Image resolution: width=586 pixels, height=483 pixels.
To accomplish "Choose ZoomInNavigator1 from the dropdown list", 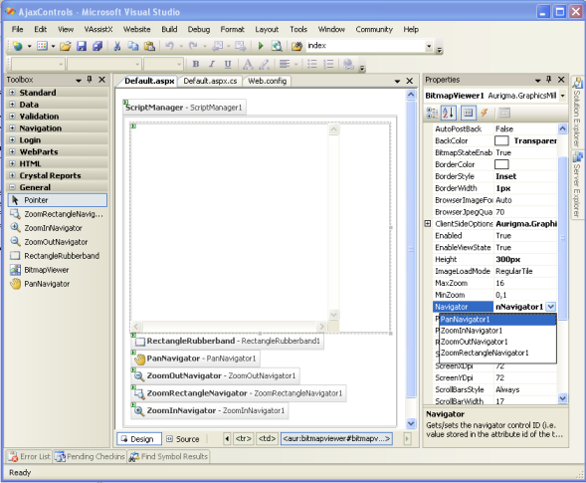I will click(497, 331).
